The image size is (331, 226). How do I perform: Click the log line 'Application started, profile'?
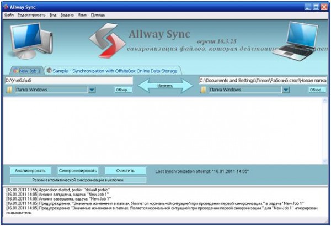tap(58, 190)
